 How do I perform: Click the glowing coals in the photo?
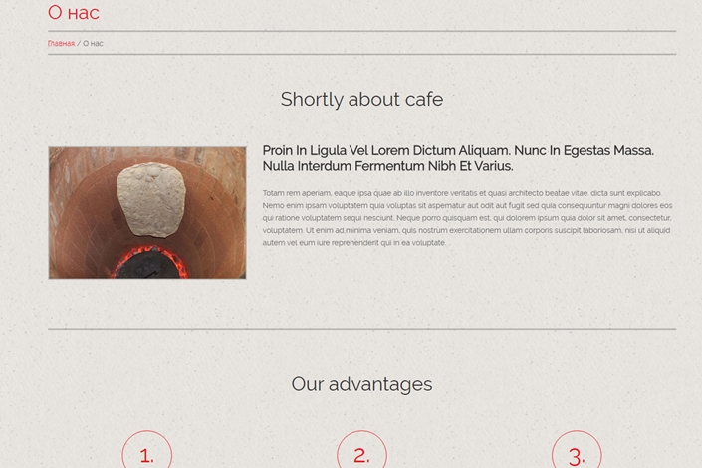click(150, 262)
